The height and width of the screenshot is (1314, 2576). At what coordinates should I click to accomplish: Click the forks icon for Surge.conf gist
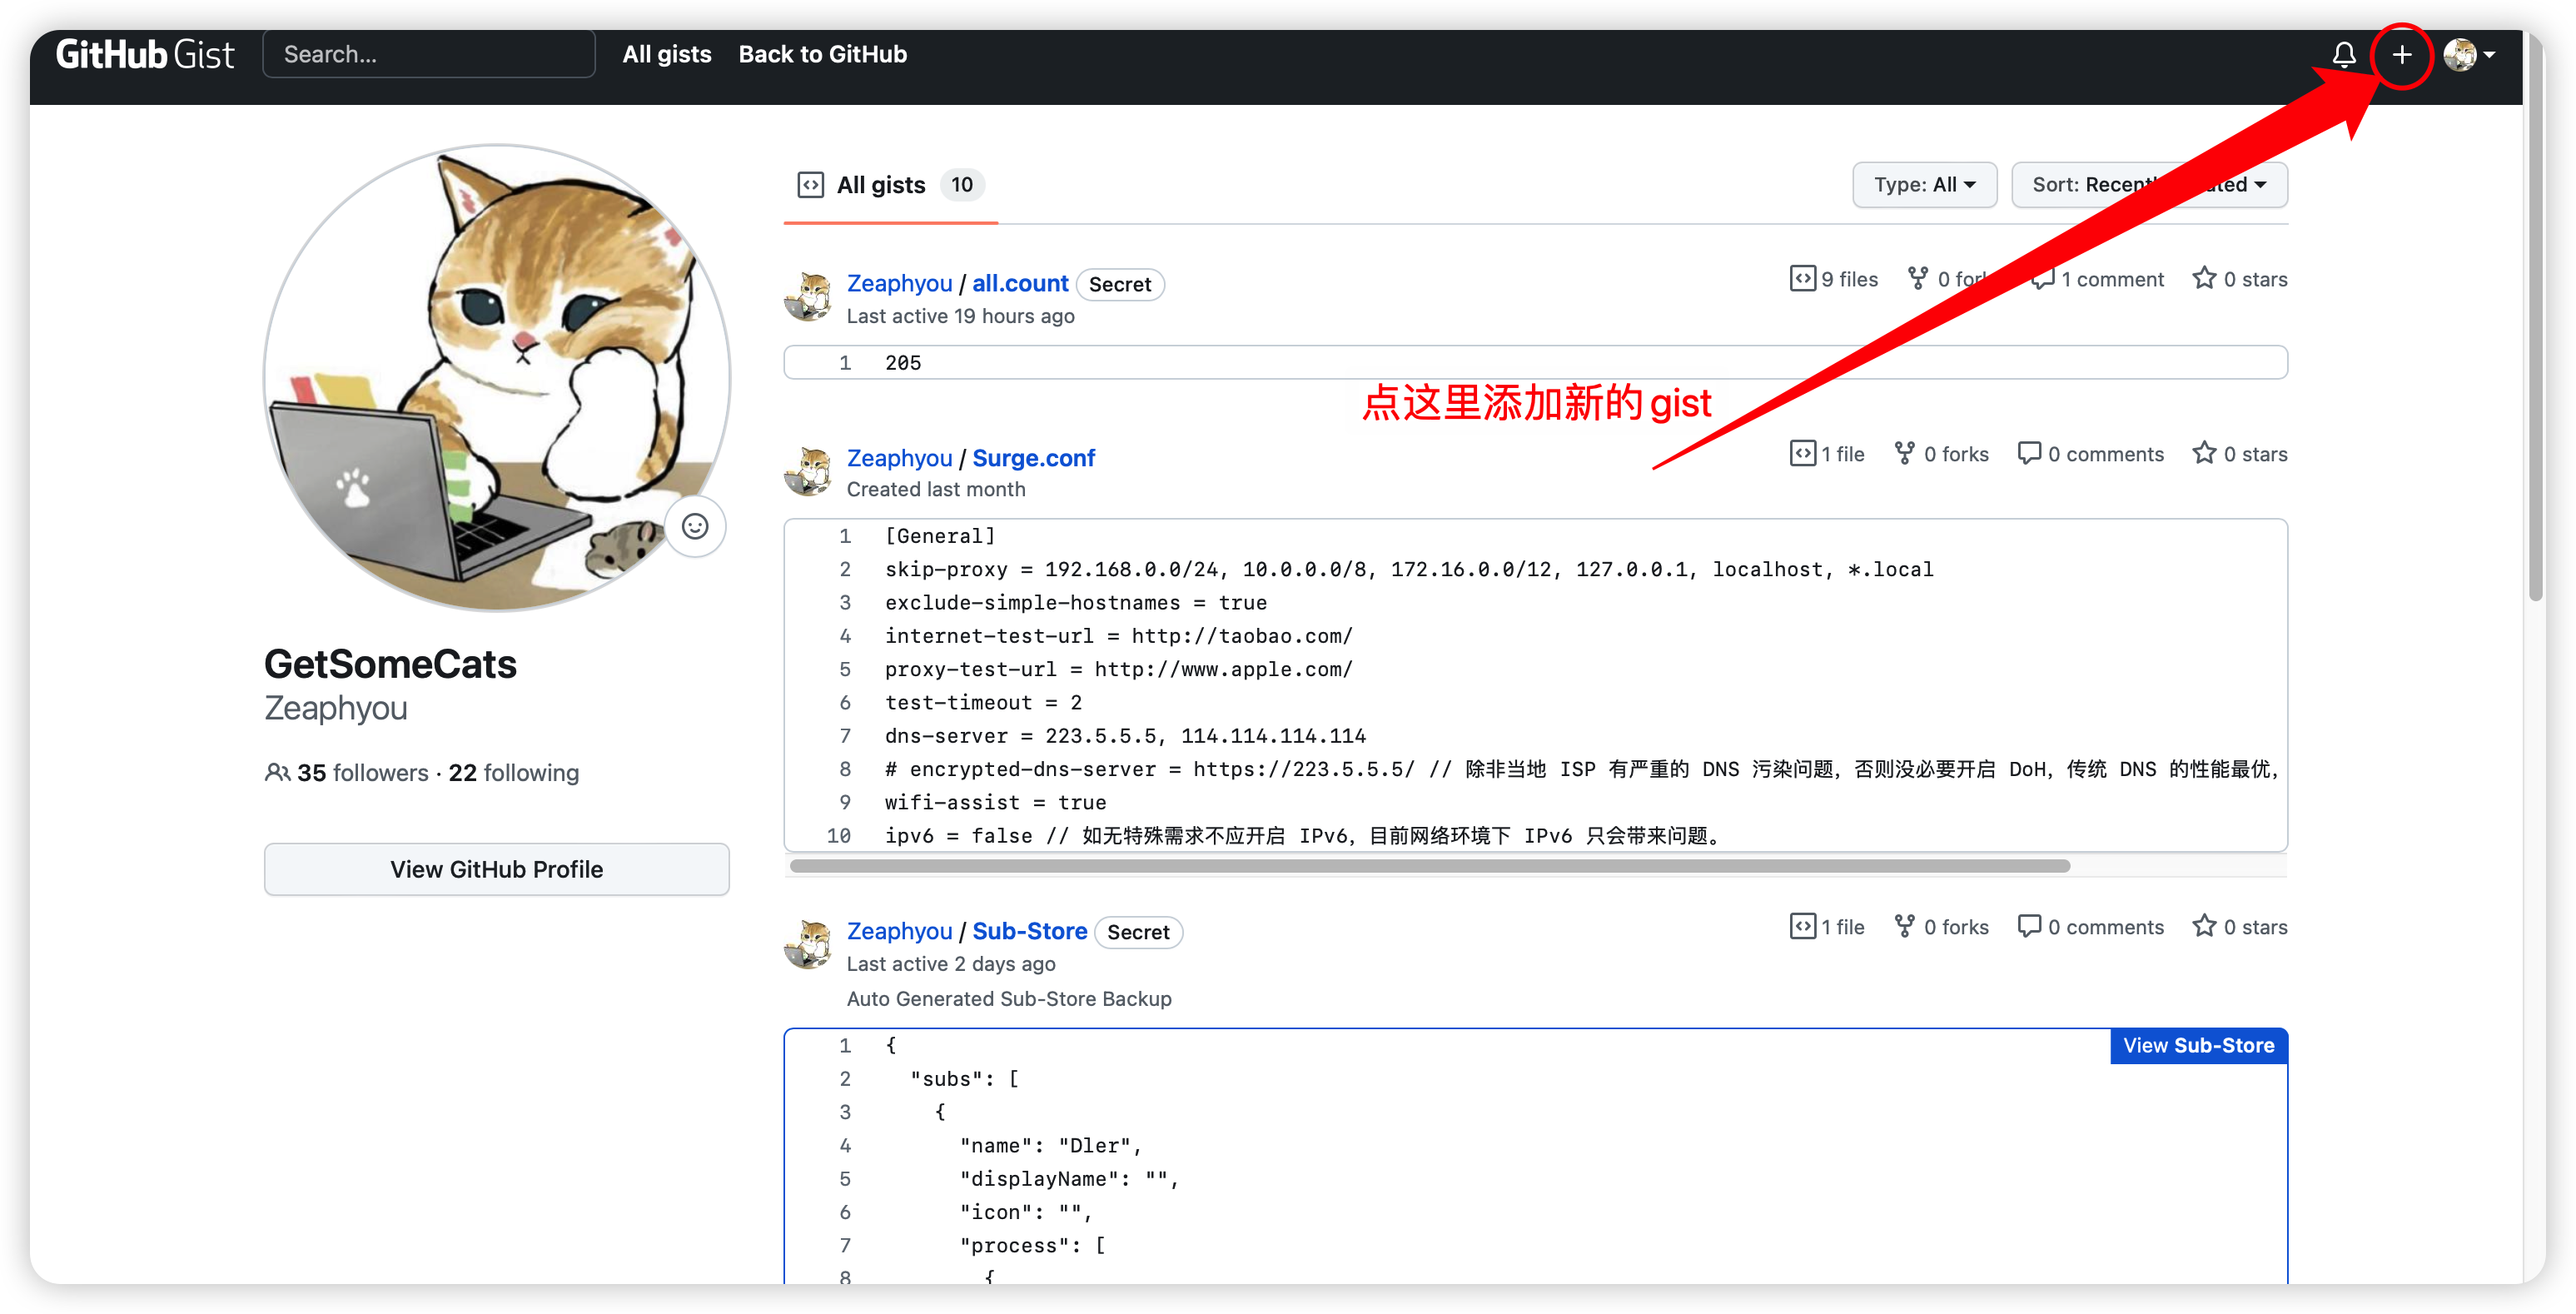(x=1905, y=453)
